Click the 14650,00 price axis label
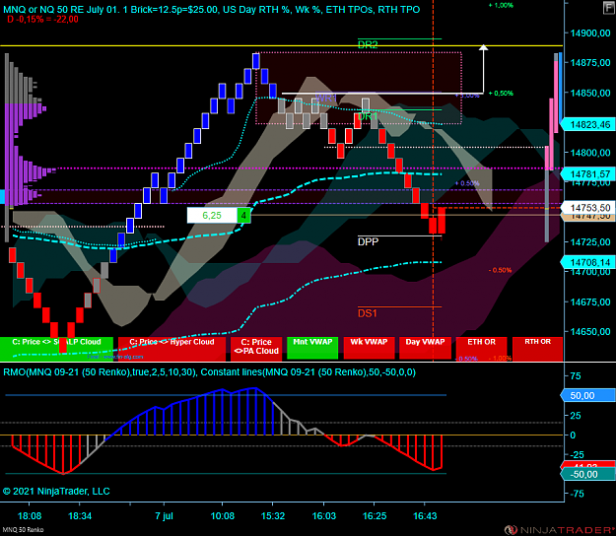Image resolution: width=616 pixels, height=536 pixels. click(590, 332)
